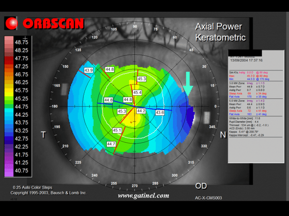Image resolution: width=289 pixels, height=216 pixels.
Task: Click the 42.75 dark blue swatch
Action: tap(9, 139)
